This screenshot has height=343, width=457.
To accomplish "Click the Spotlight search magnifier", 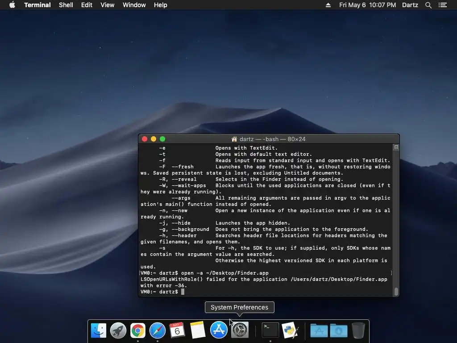I will (x=428, y=5).
